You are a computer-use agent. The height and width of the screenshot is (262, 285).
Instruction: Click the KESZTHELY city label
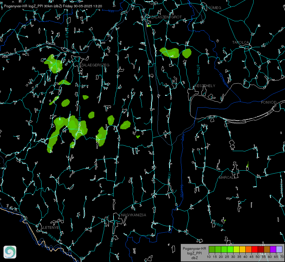205,86
